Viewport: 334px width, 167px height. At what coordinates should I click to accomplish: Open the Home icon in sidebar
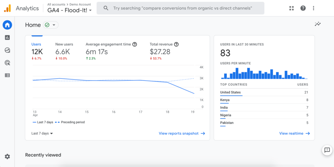click(x=7, y=25)
